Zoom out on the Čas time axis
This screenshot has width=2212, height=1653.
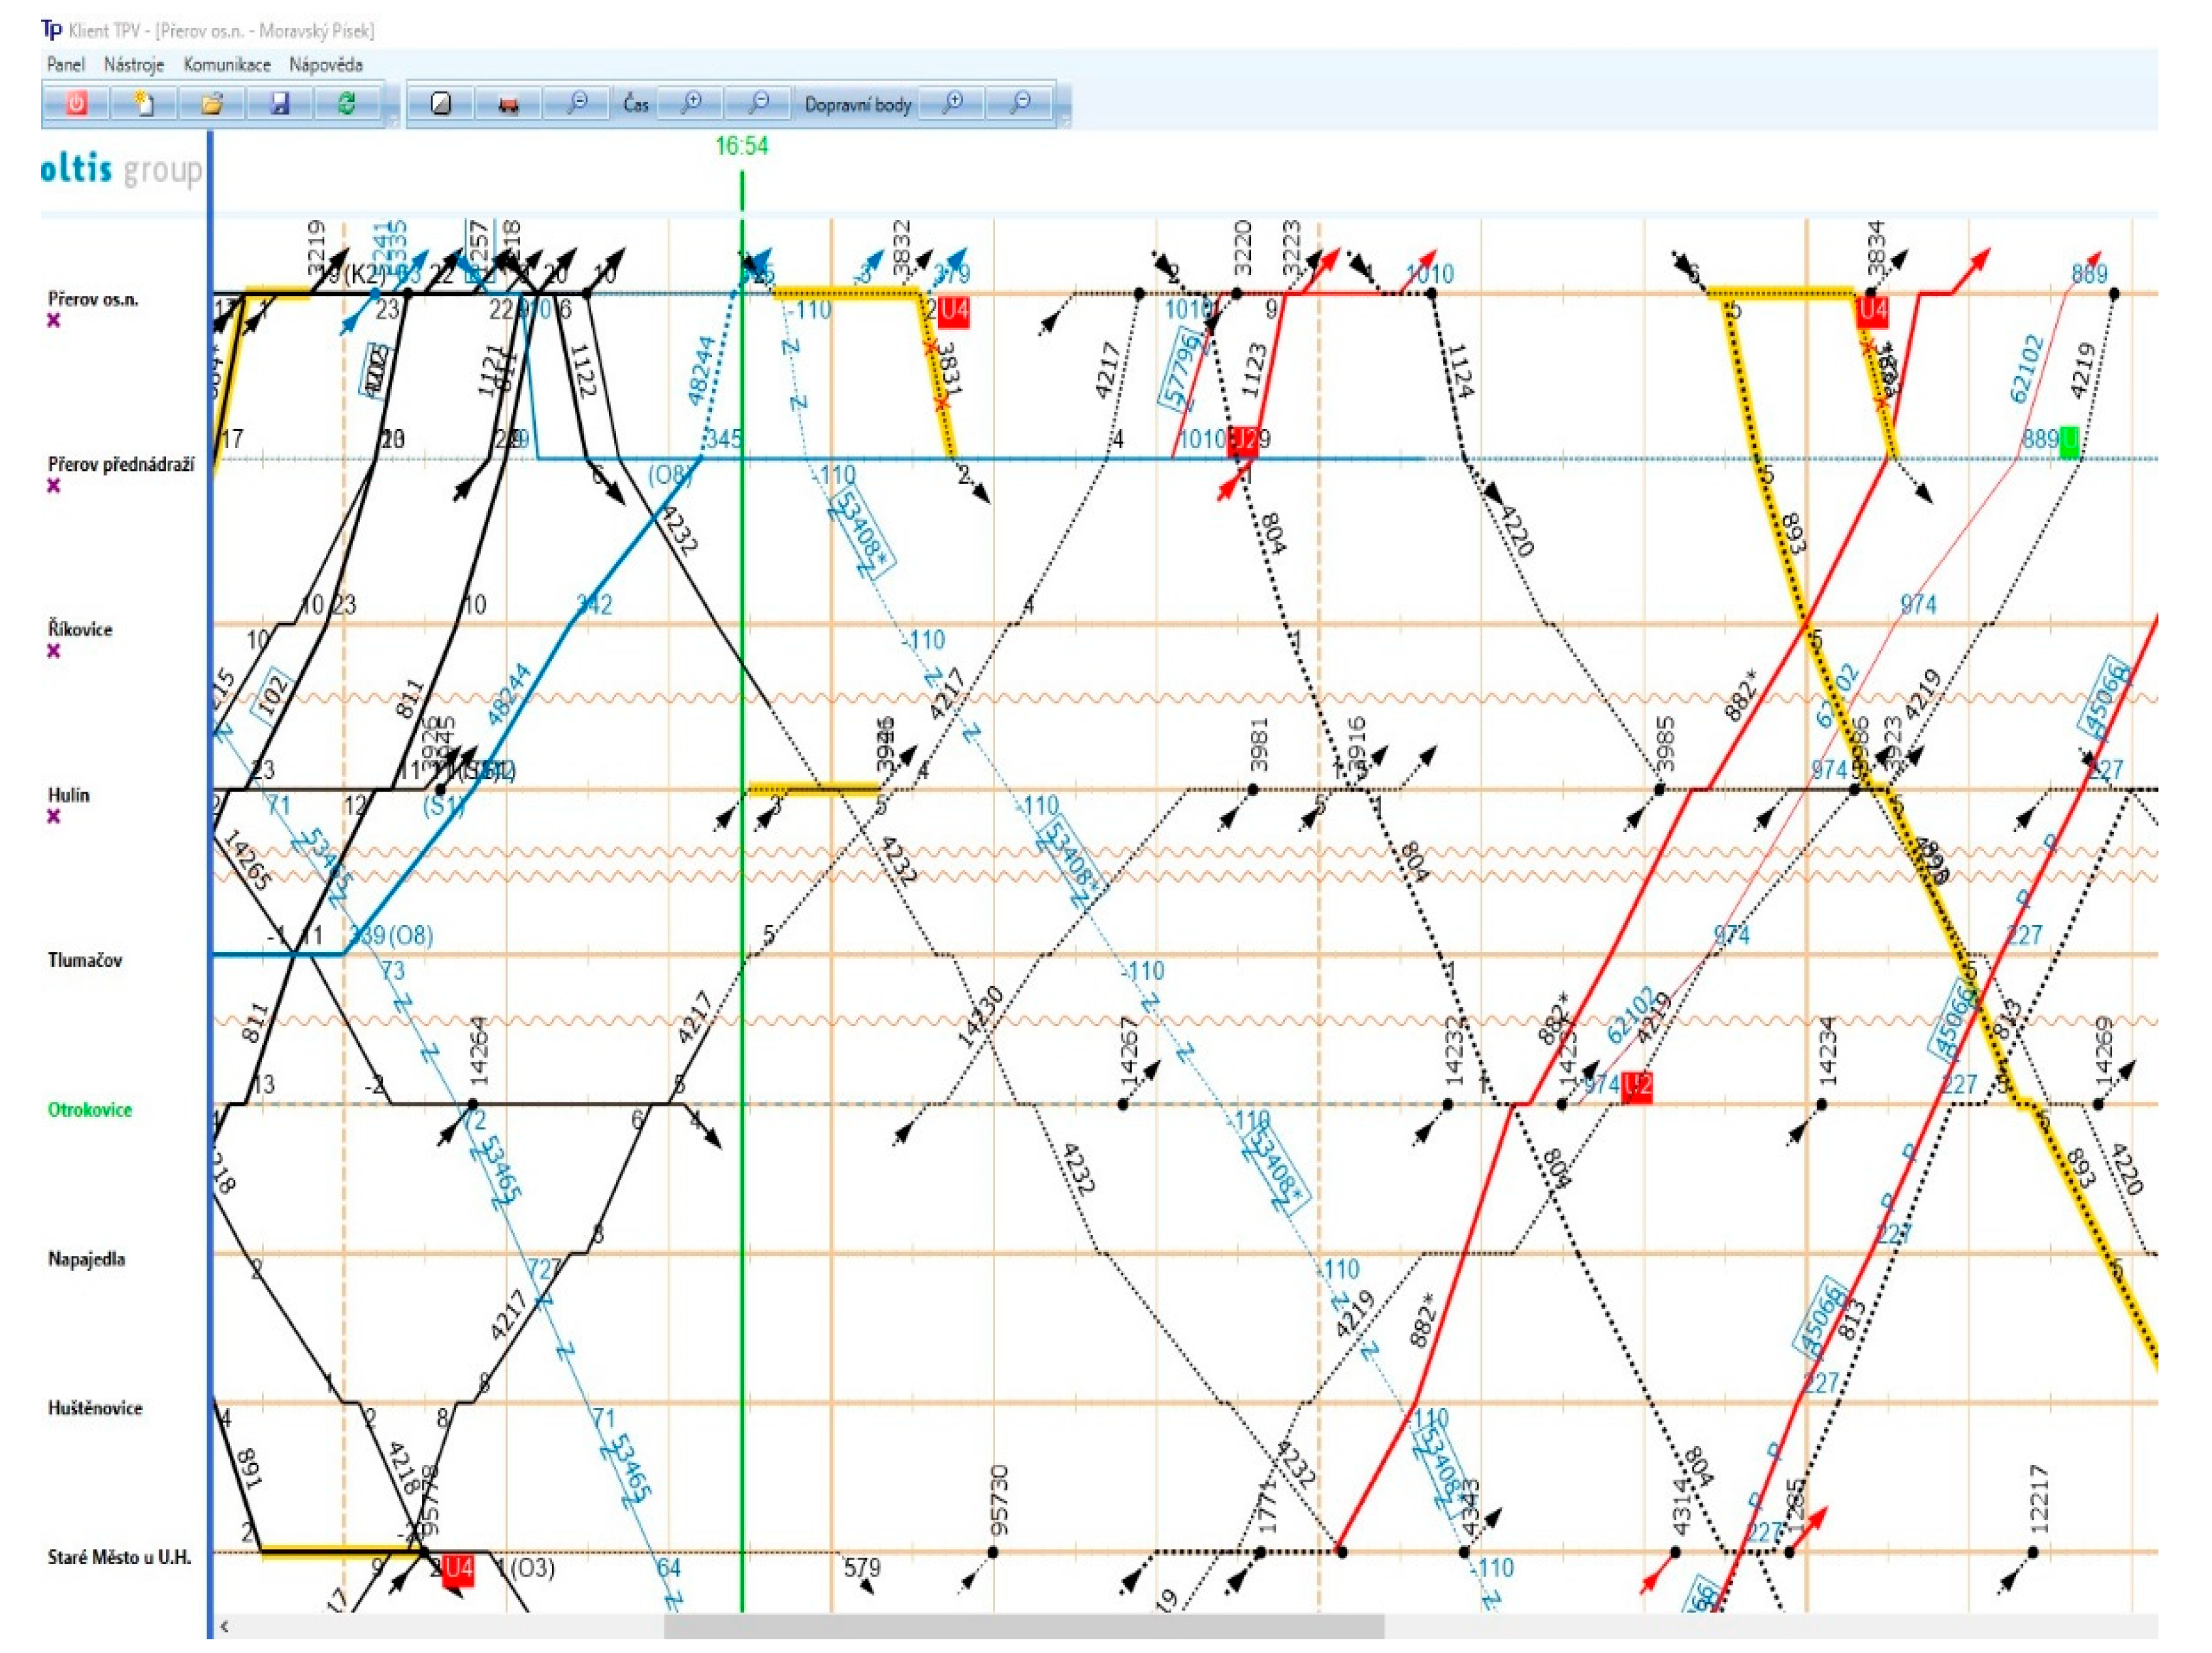click(759, 103)
